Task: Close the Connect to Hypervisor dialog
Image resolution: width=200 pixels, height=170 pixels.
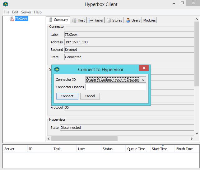Action: click(x=144, y=68)
